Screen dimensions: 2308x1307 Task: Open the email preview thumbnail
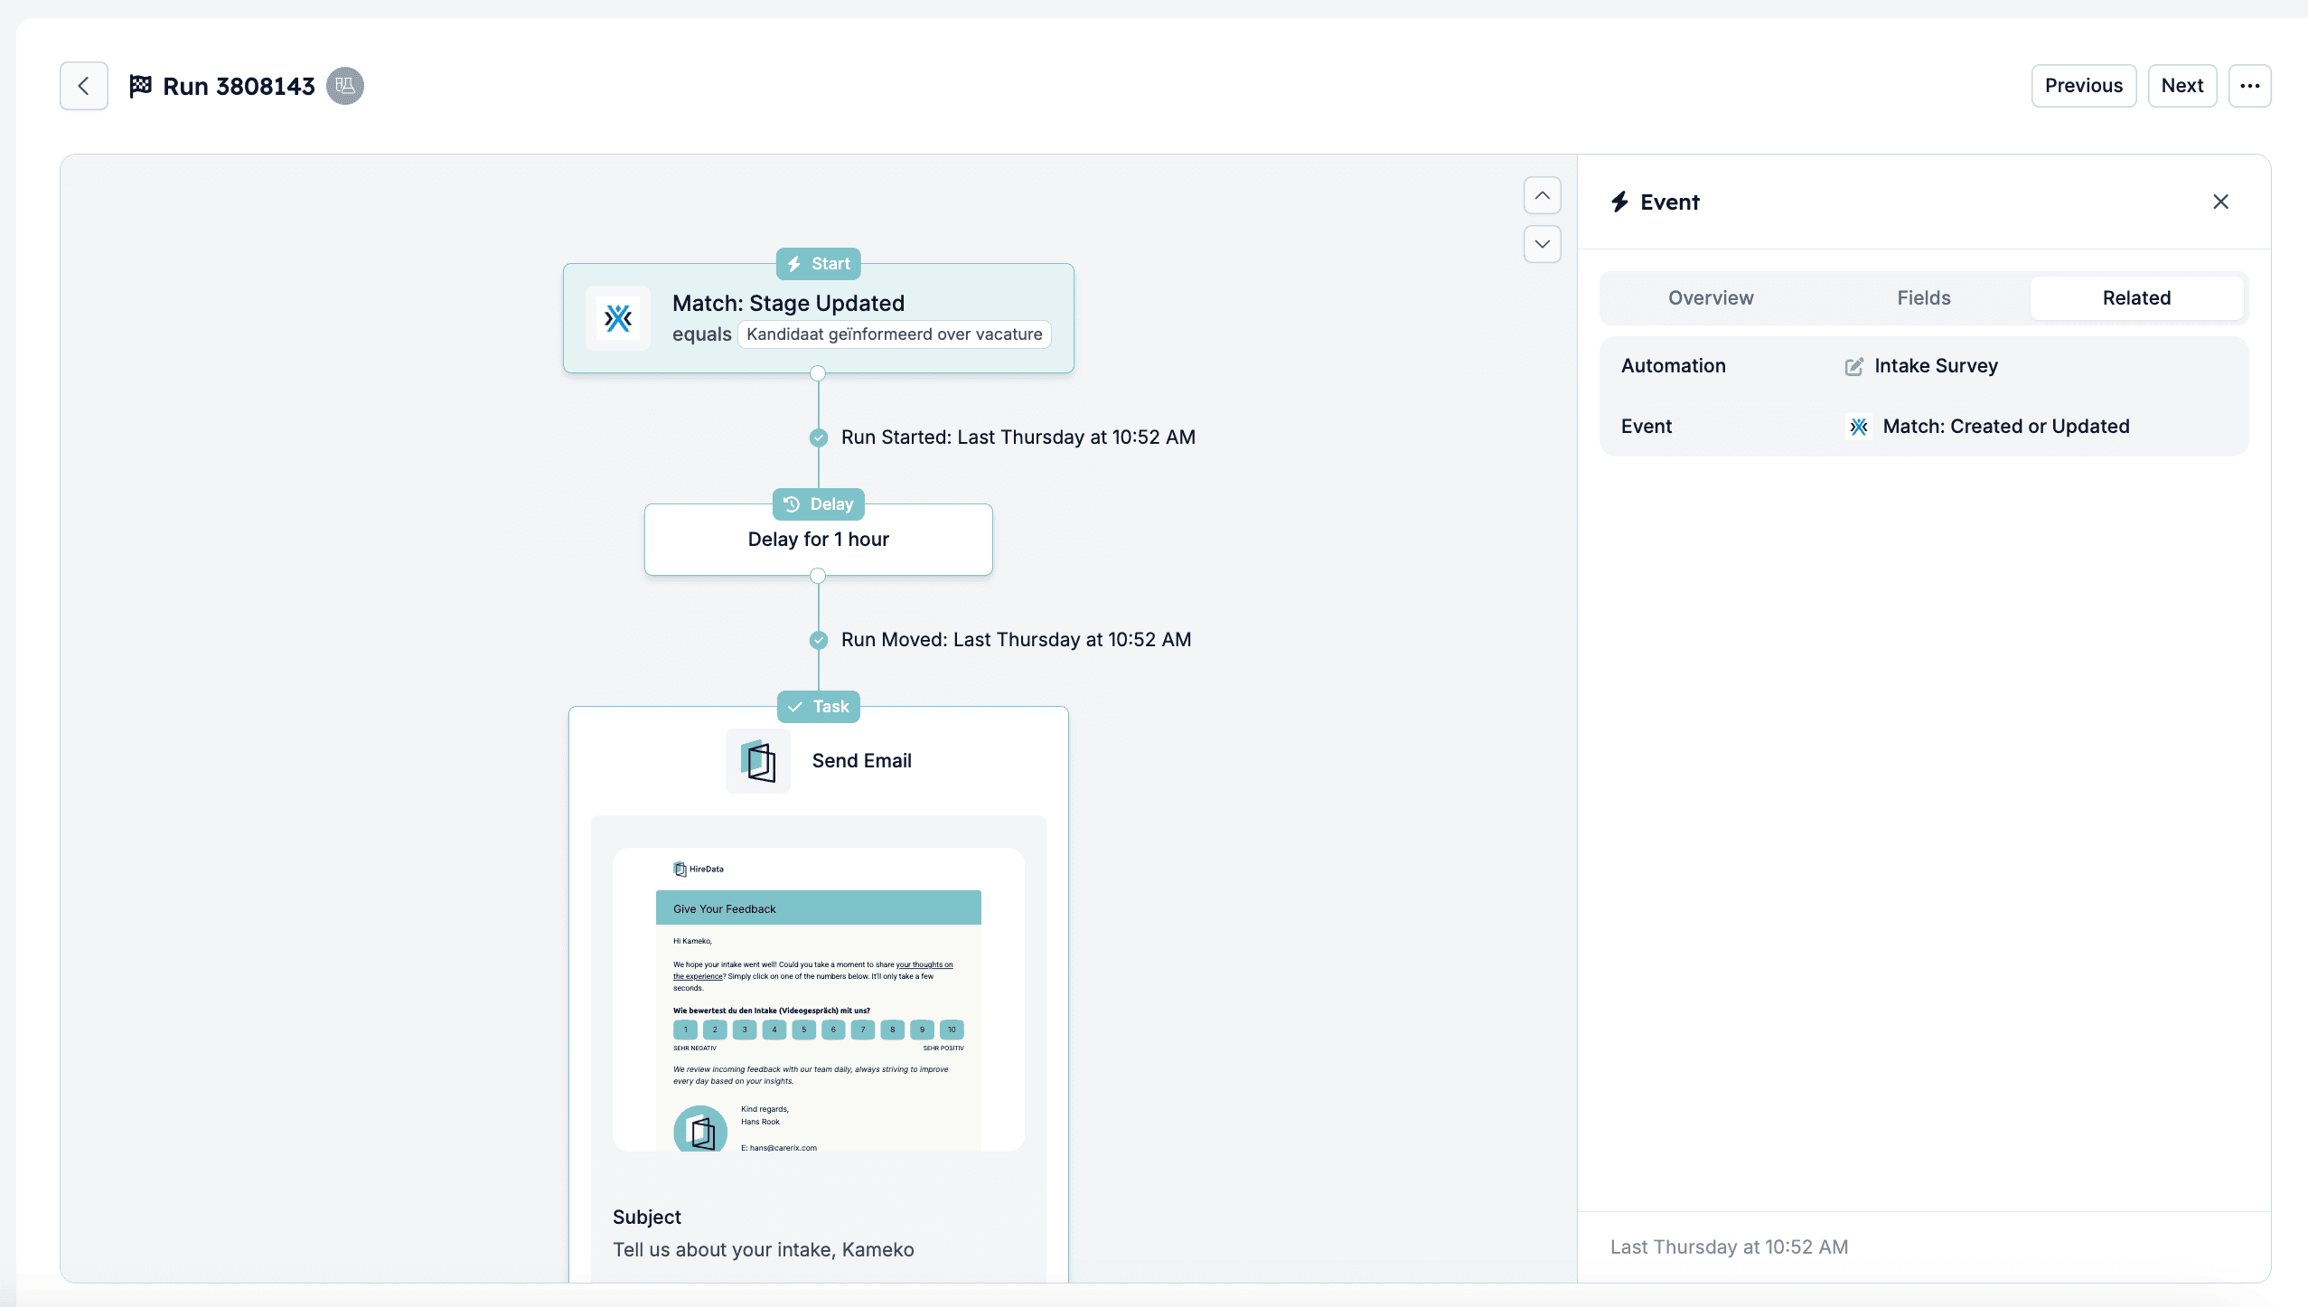point(818,999)
